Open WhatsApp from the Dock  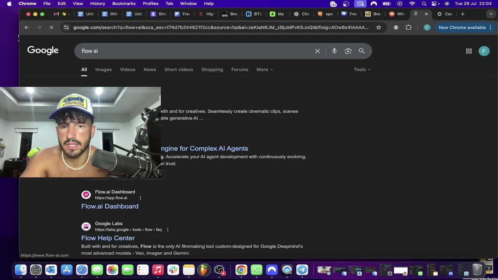[256, 269]
